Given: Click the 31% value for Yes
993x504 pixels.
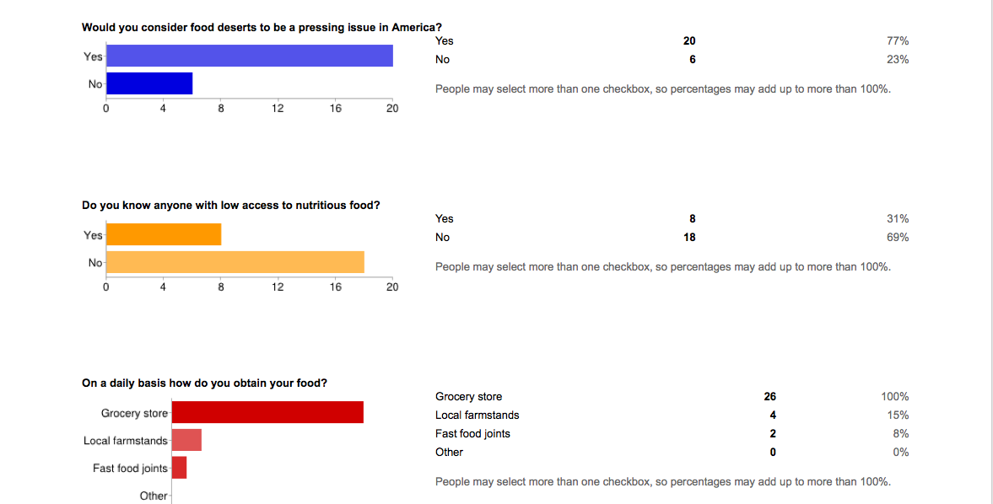Looking at the screenshot, I should tap(898, 218).
